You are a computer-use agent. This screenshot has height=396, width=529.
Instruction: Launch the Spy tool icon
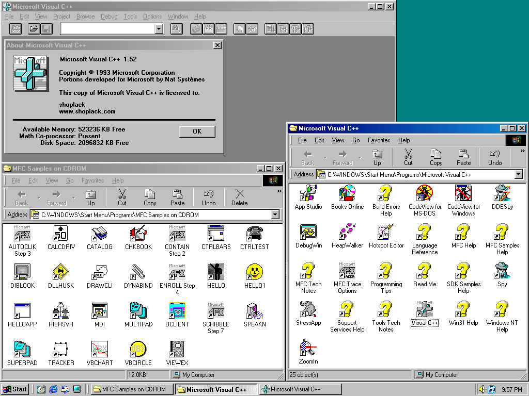[502, 270]
